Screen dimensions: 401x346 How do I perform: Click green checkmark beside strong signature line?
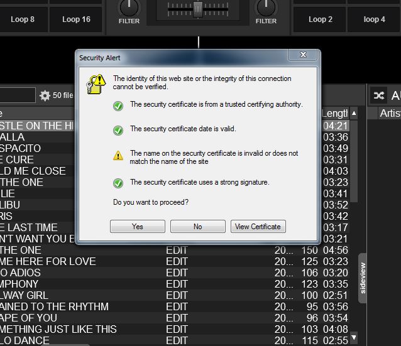click(118, 183)
